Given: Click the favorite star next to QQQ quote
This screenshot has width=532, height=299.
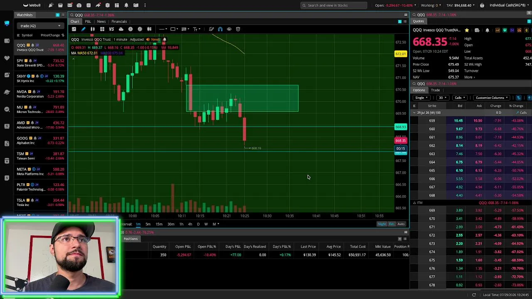Looking at the screenshot, I should click(467, 30).
